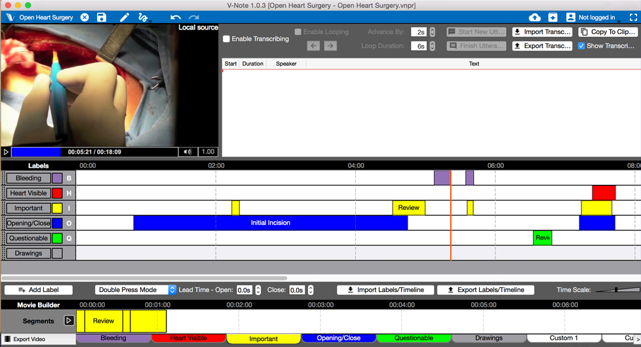Choose the freehand drawing squiggle tool
The width and height of the screenshot is (641, 347).
pyautogui.click(x=143, y=17)
